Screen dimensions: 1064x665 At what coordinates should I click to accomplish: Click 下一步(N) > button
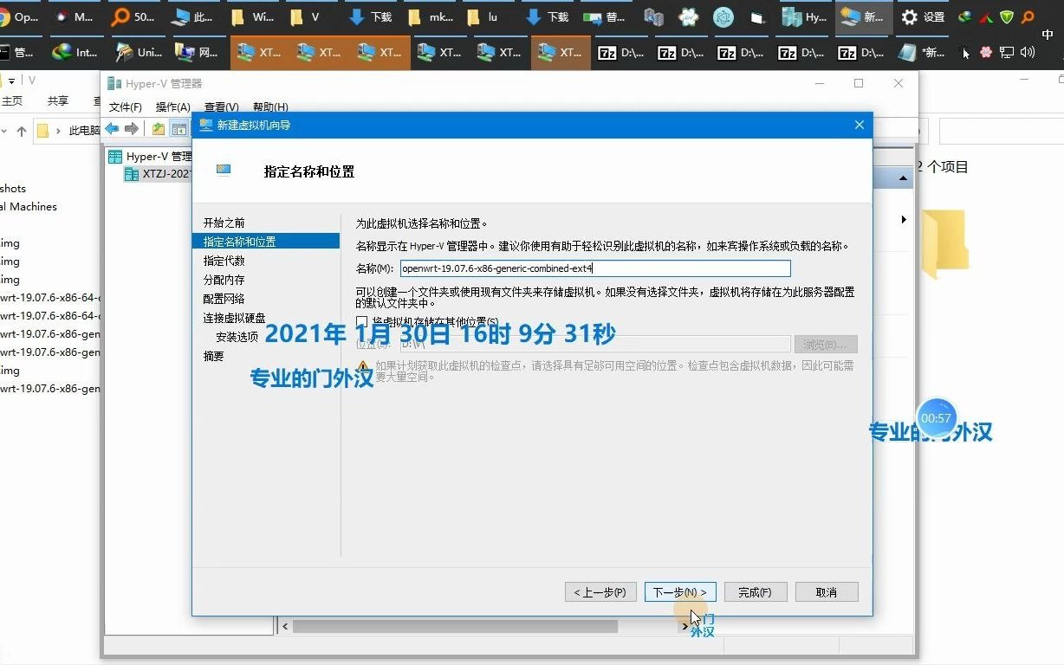pyautogui.click(x=680, y=592)
